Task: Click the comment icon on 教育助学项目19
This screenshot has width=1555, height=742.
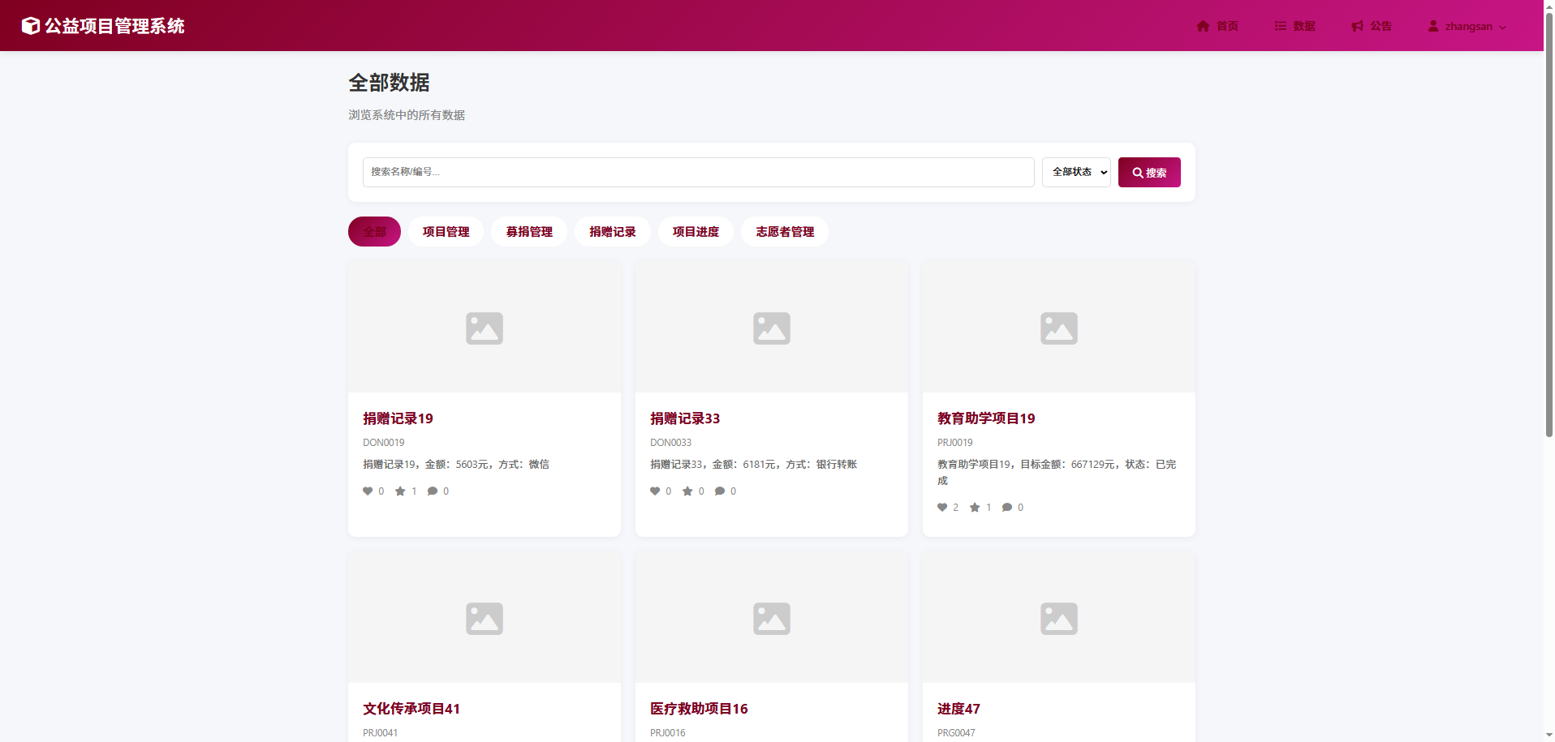Action: point(1007,508)
